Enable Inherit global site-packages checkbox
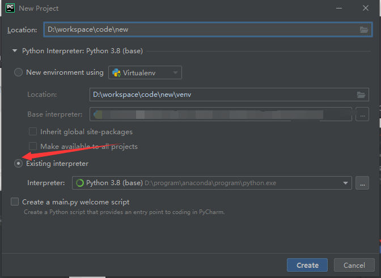381x278 pixels. pos(33,131)
